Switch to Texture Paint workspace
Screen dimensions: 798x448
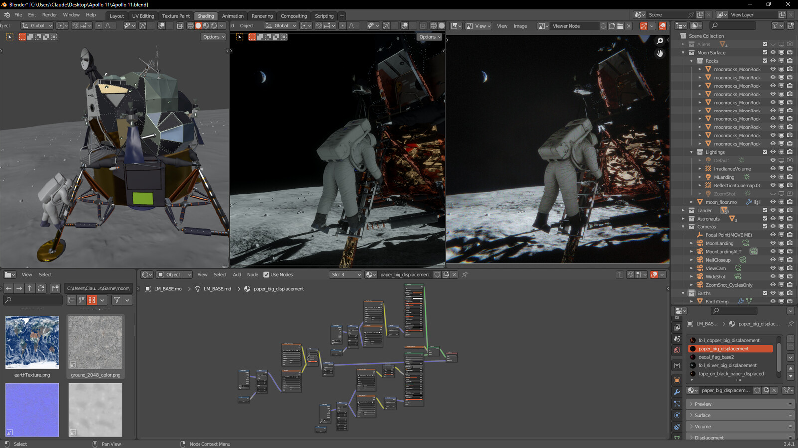click(176, 16)
